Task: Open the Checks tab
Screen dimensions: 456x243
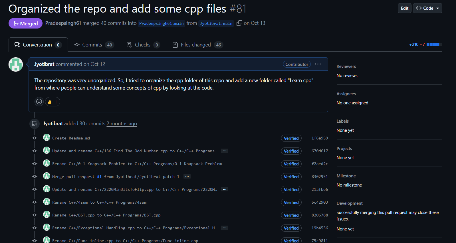Action: (143, 45)
